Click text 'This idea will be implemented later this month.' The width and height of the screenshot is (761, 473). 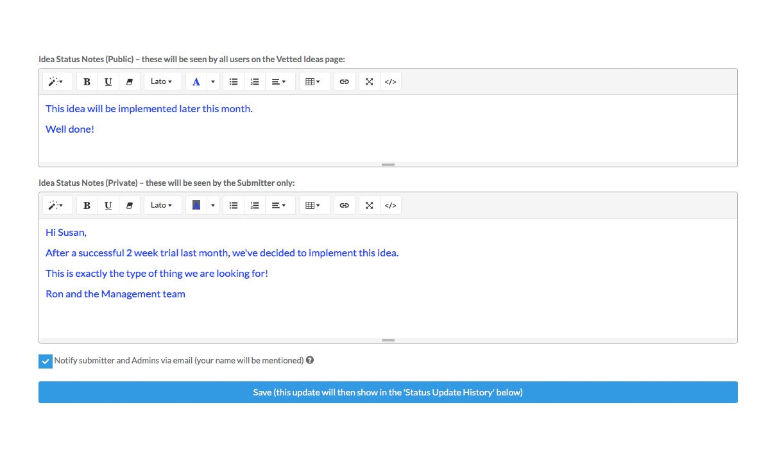[149, 108]
